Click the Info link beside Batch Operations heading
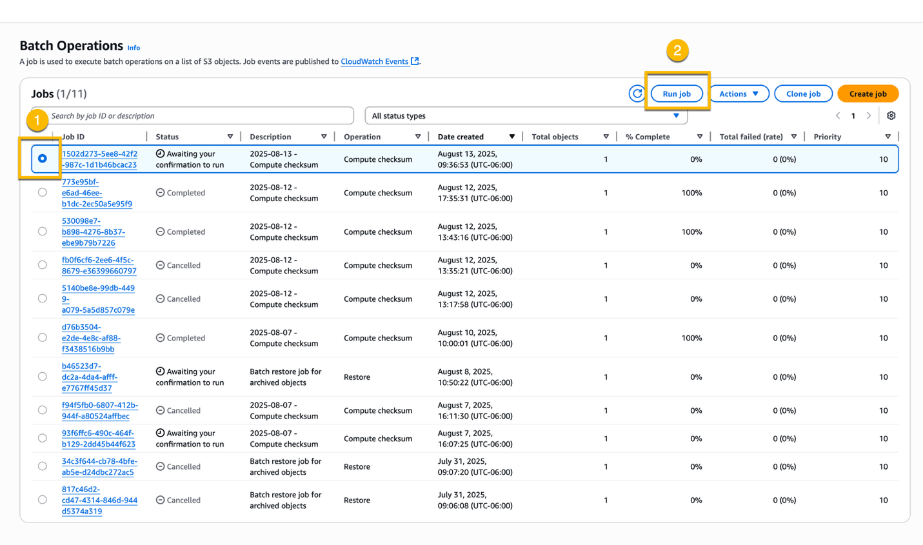This screenshot has height=545, width=923. 134,48
